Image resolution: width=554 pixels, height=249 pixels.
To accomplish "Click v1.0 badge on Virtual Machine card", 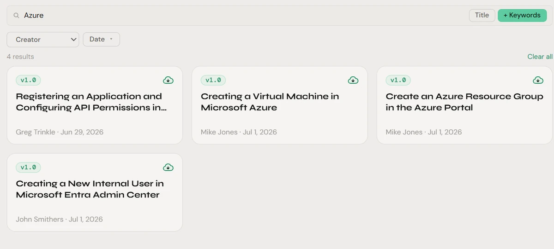I will [213, 80].
